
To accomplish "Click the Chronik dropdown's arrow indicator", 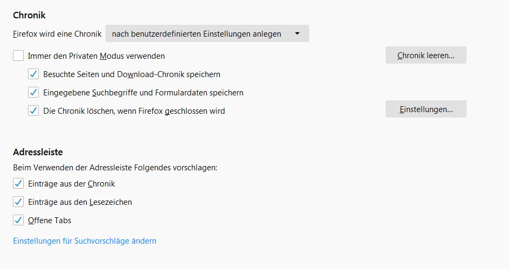I will coord(297,33).
